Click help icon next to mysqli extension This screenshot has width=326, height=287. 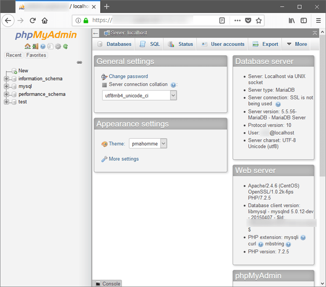point(303,237)
